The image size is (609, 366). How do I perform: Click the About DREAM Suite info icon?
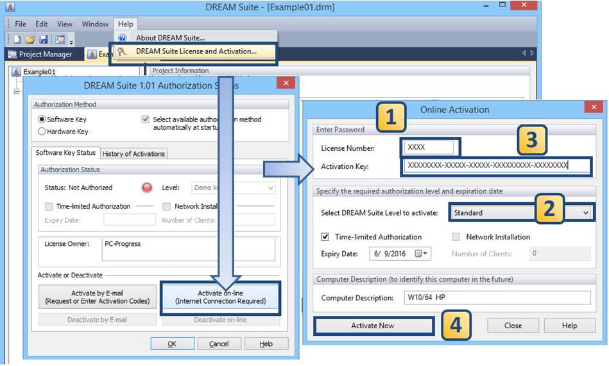[123, 38]
